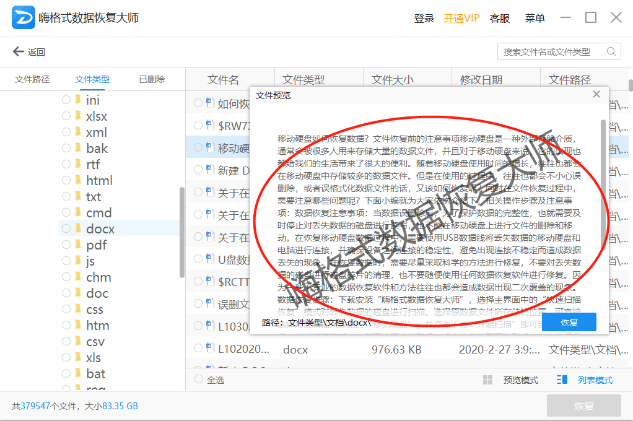The width and height of the screenshot is (633, 421).
Task: Click the list mode icon
Action: [562, 380]
